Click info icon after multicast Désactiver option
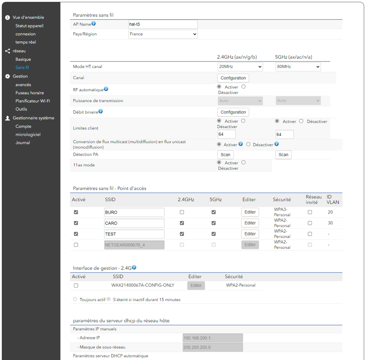The height and width of the screenshot is (360, 375). point(277,144)
